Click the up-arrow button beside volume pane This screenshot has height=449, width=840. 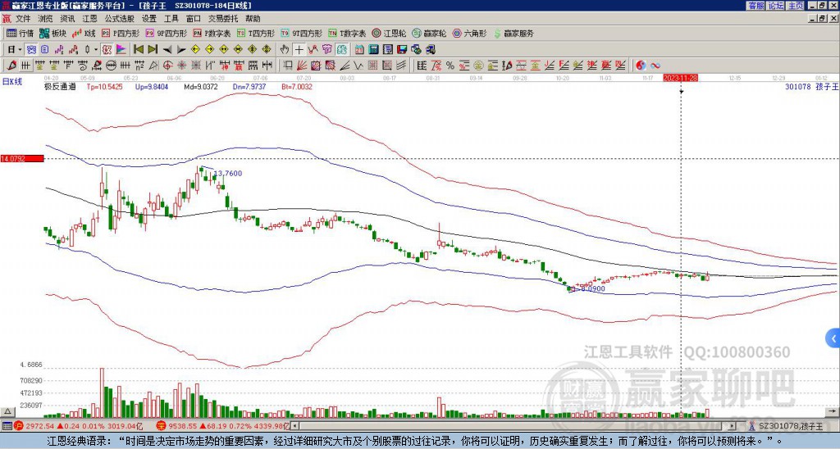7,411
